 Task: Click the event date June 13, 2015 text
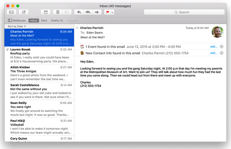[153, 47]
